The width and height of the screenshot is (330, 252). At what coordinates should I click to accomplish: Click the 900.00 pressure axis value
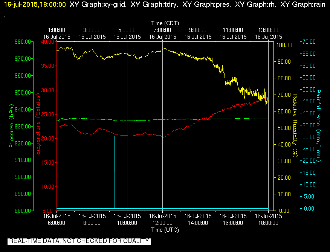coord(23,177)
